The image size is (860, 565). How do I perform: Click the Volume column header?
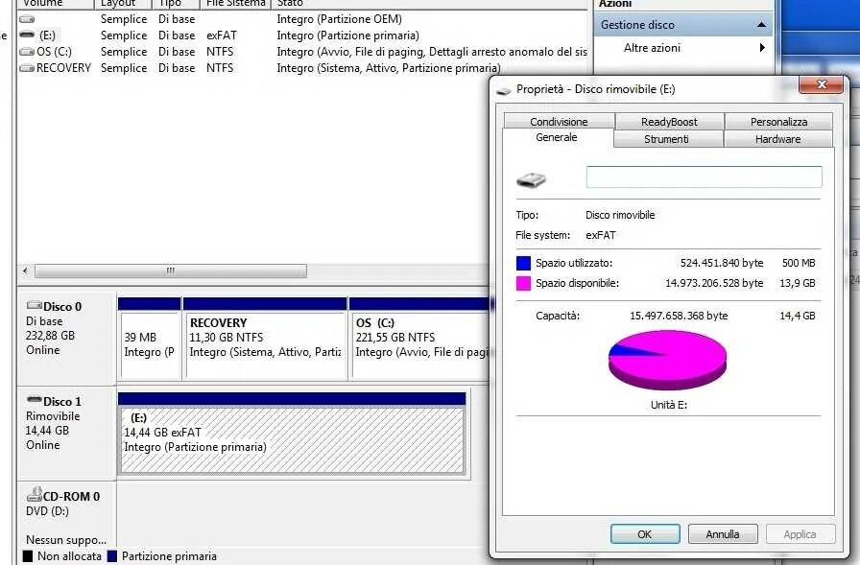tap(55, 4)
